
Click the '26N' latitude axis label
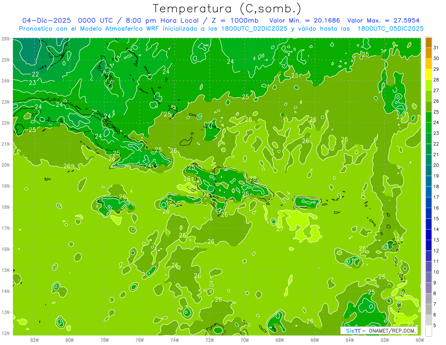coord(5,39)
